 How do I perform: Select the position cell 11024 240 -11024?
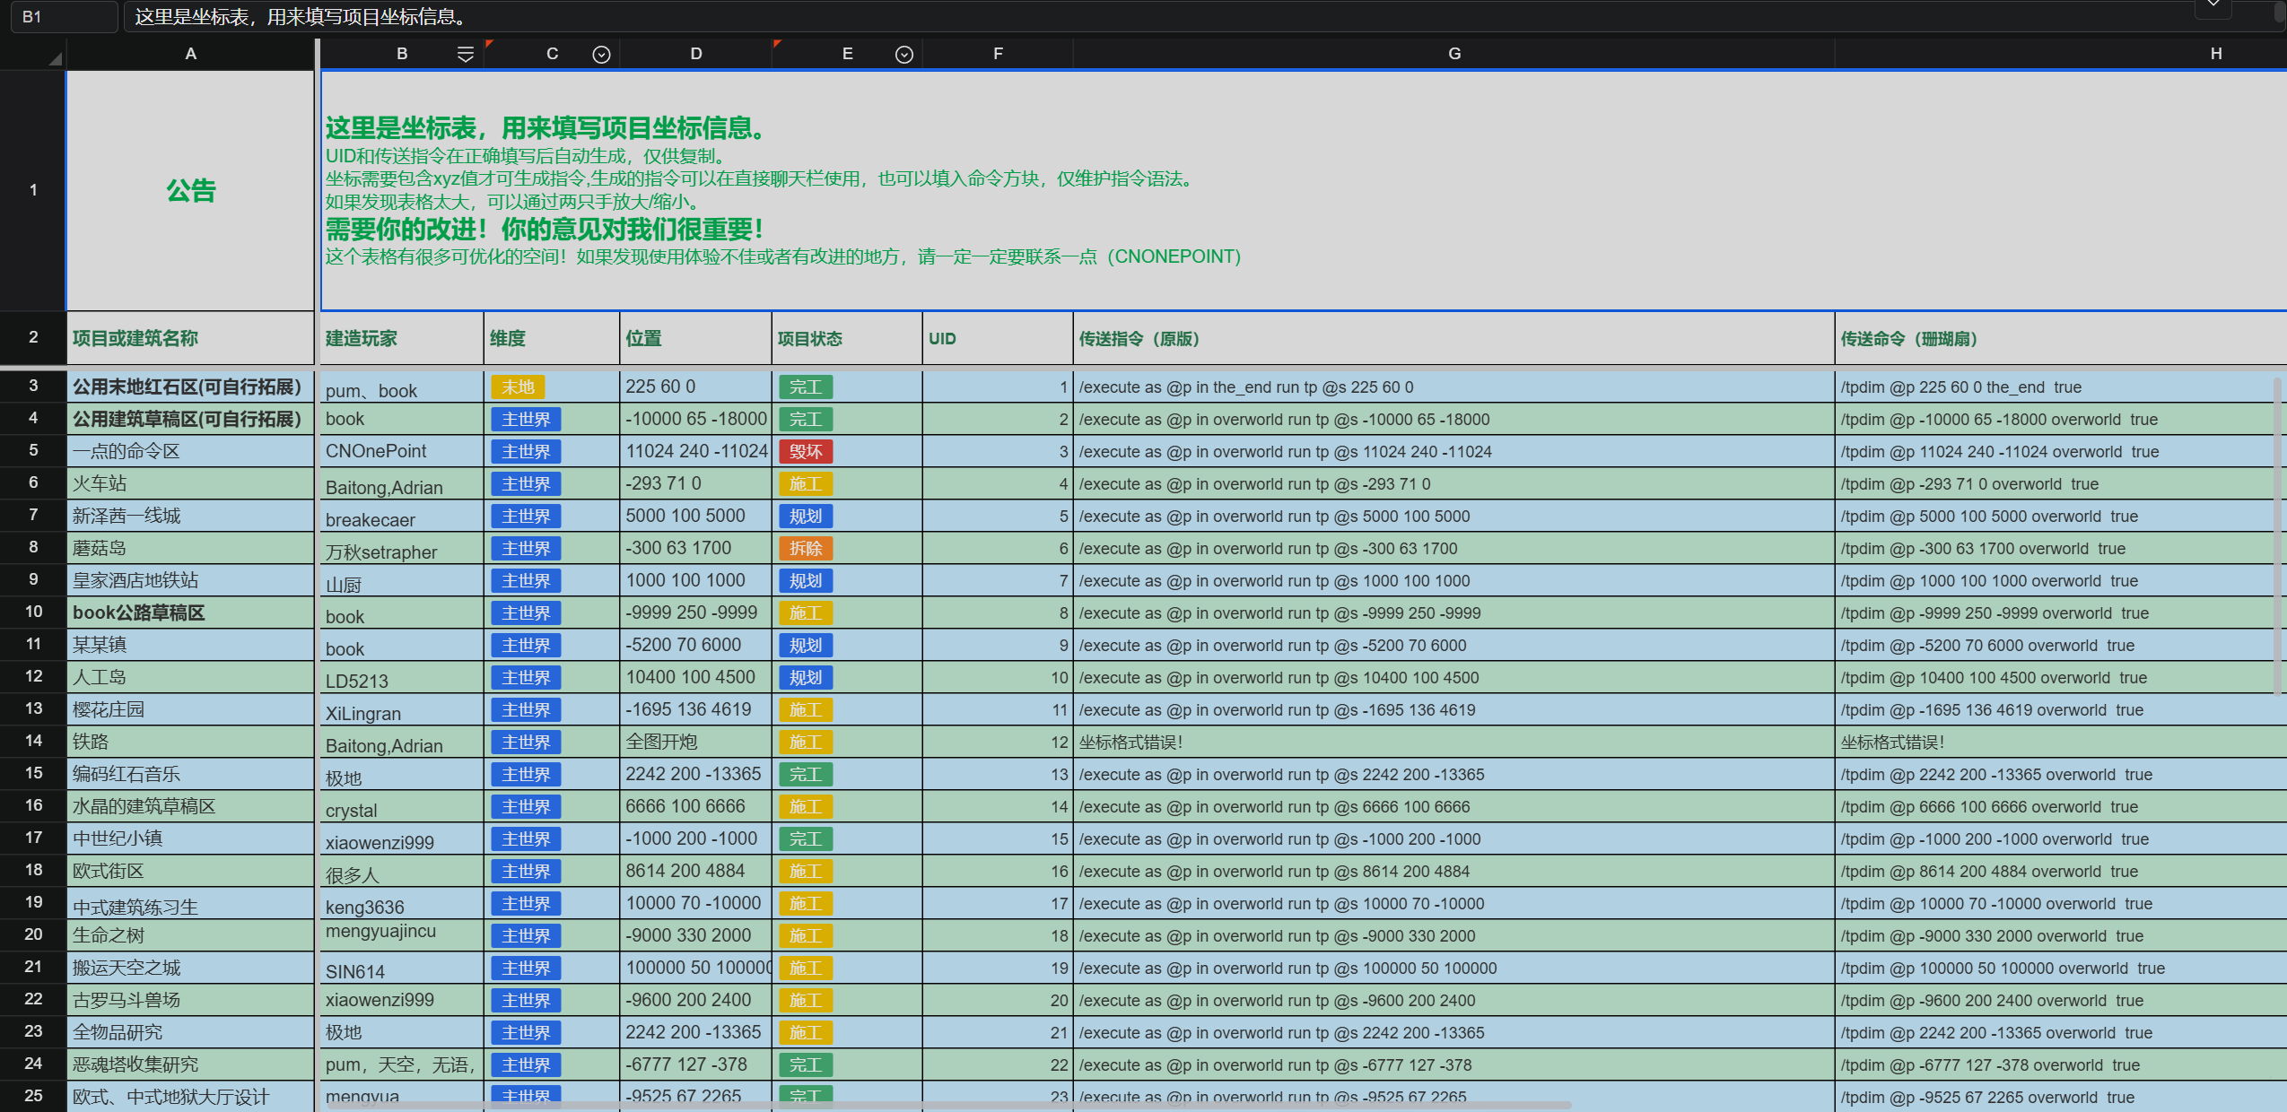pyautogui.click(x=695, y=451)
